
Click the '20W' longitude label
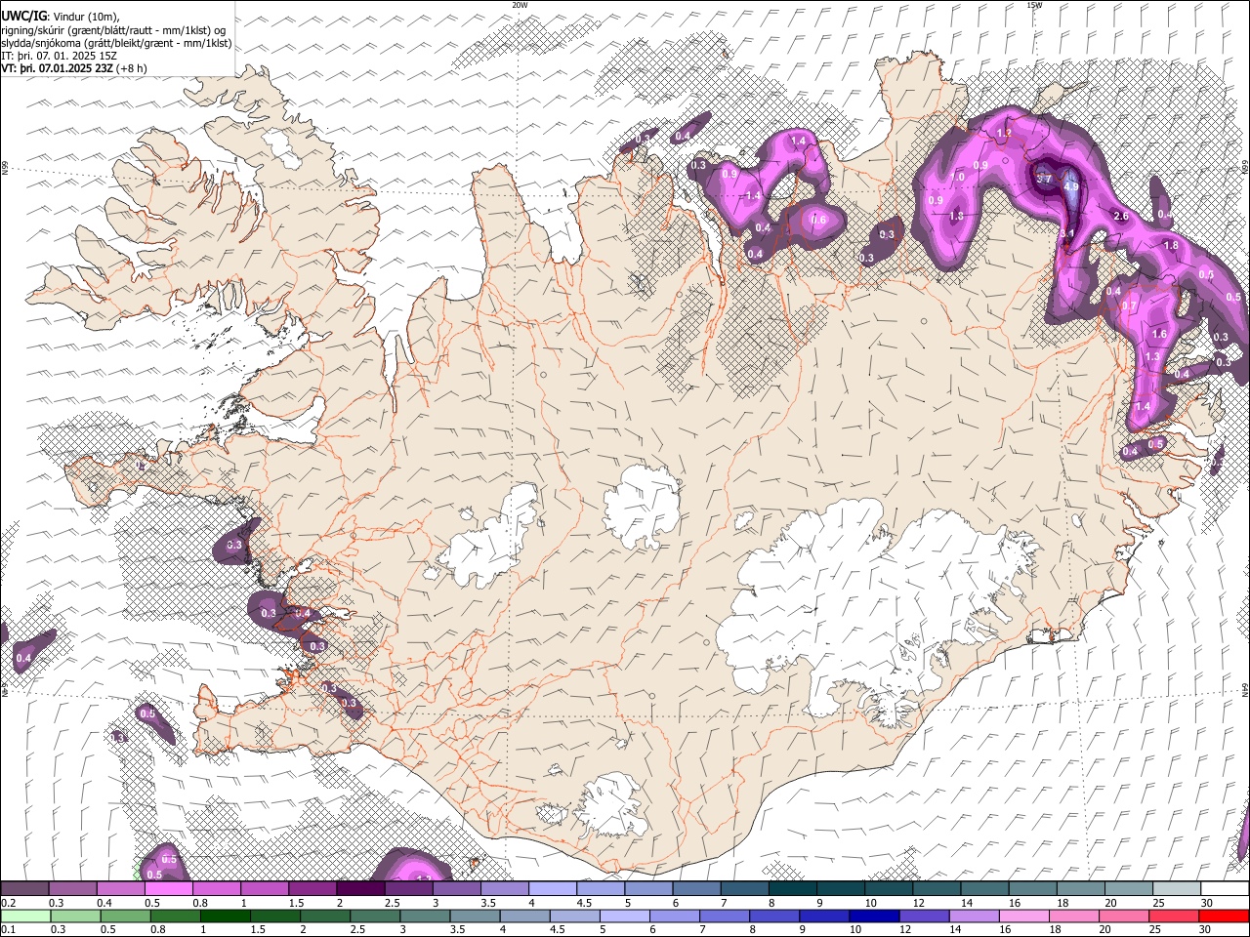[520, 5]
